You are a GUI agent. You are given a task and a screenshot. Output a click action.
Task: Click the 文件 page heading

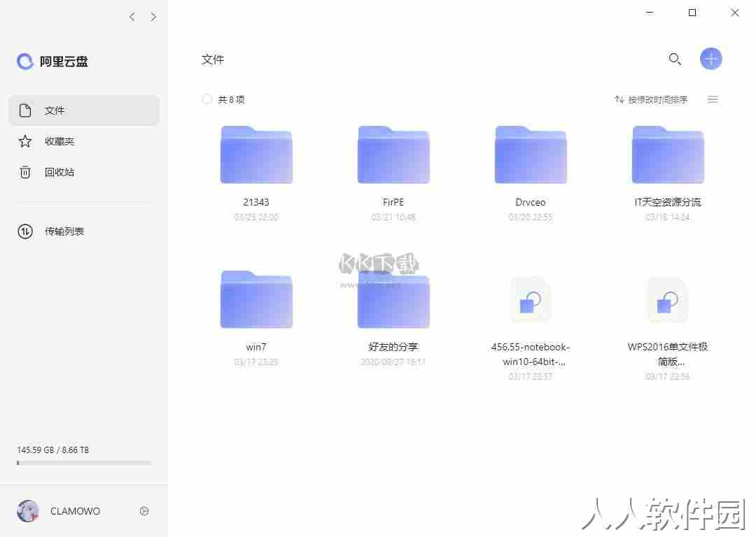coord(213,59)
